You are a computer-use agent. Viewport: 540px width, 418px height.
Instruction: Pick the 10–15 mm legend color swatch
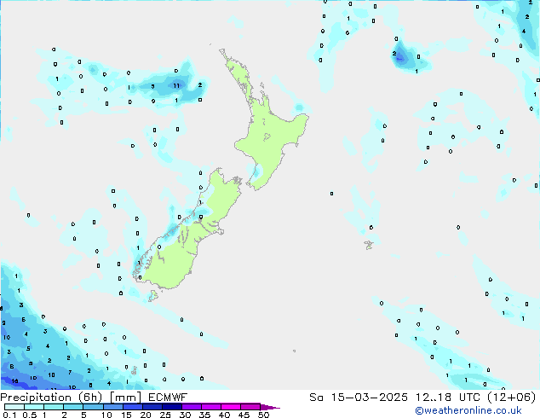tap(112, 407)
